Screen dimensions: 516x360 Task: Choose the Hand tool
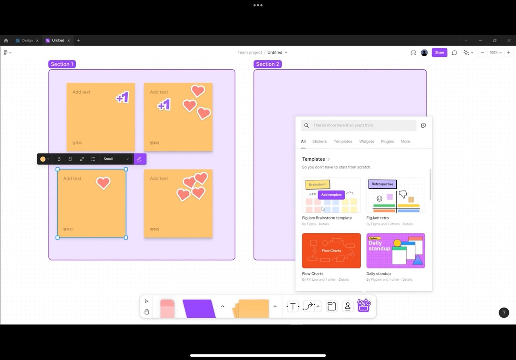pos(146,312)
